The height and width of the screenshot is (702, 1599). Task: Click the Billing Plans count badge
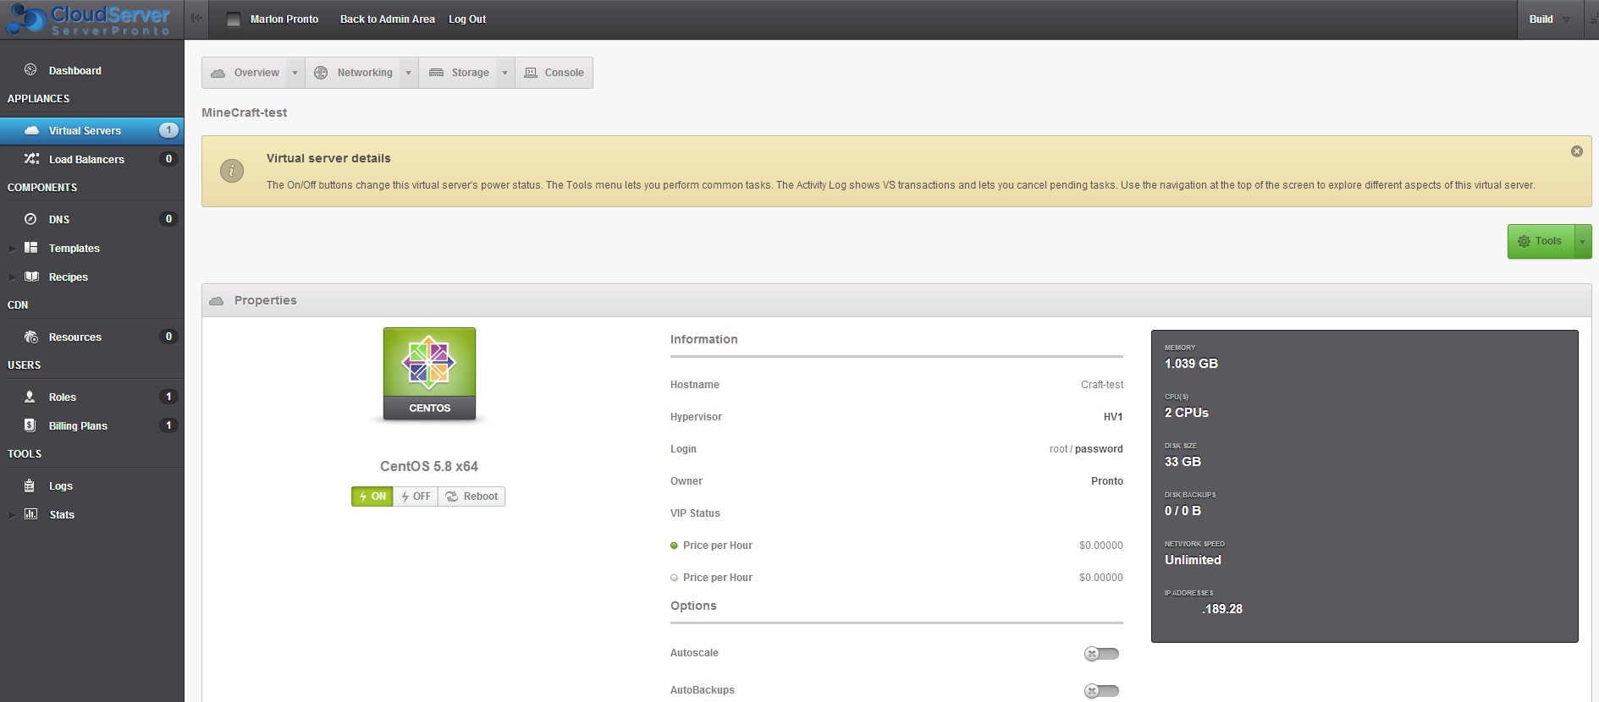tap(168, 425)
